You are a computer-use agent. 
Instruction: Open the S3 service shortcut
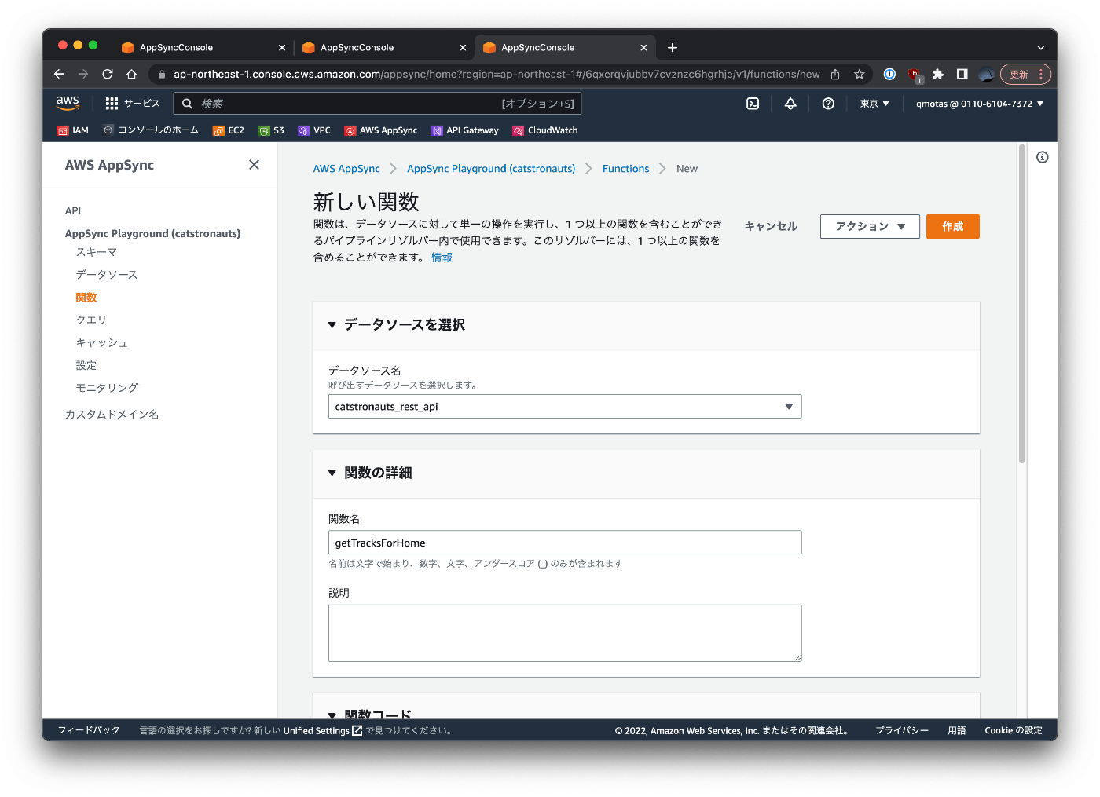pyautogui.click(x=271, y=131)
